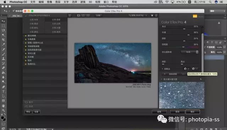Change preview background color with bulb icon
Screen dimensions: 227x130
(152, 16)
